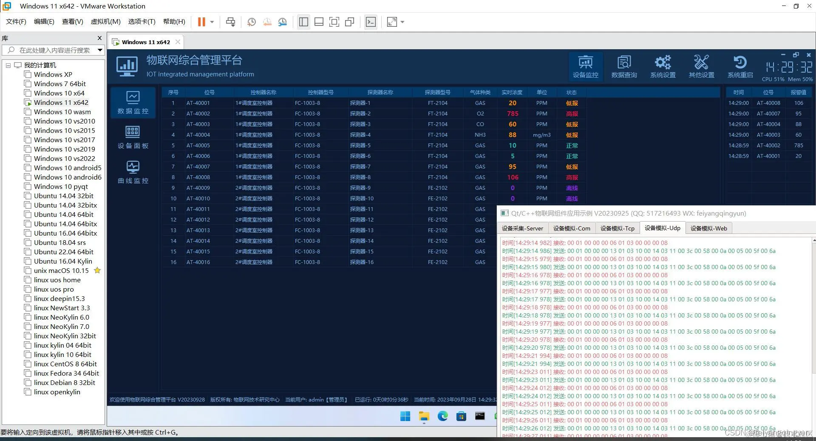
Task: Select 曲线监控 in the left sidebar
Action: 133,172
